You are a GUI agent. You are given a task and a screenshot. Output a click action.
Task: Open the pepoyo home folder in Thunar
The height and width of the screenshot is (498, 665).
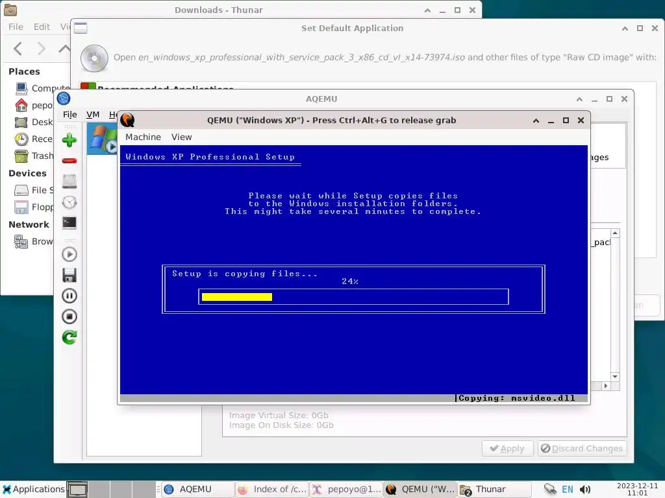click(x=34, y=105)
